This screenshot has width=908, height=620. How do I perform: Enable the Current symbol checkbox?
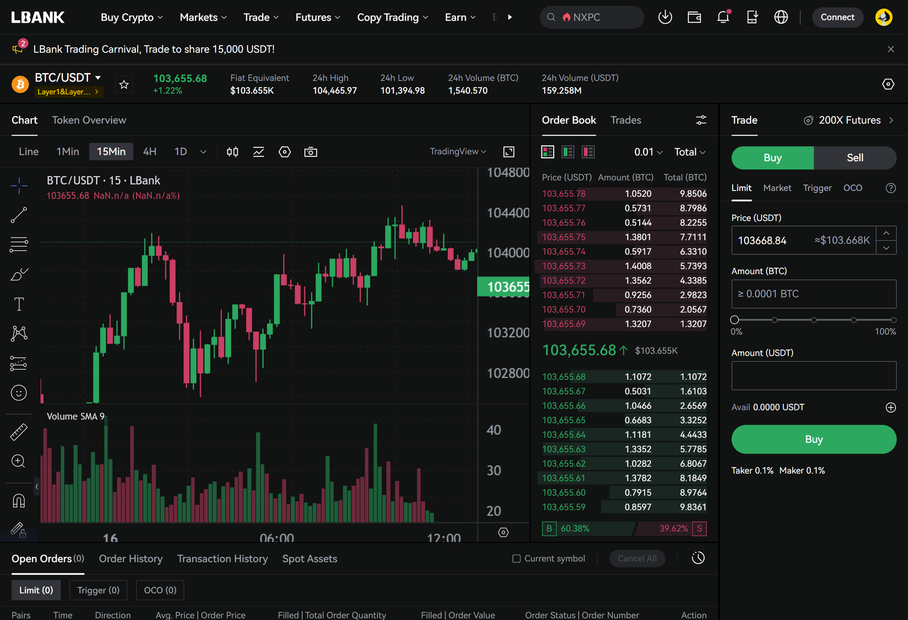[516, 559]
